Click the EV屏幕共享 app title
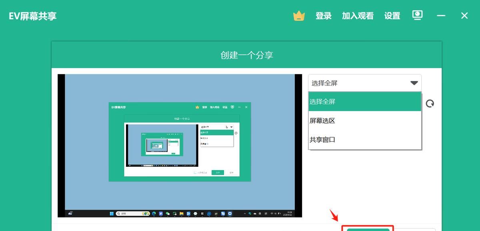The width and height of the screenshot is (480, 231). coord(33,16)
